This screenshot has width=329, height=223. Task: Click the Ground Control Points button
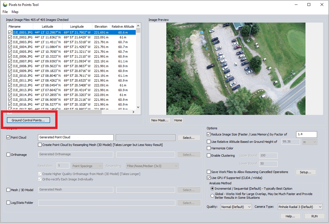coord(28,120)
